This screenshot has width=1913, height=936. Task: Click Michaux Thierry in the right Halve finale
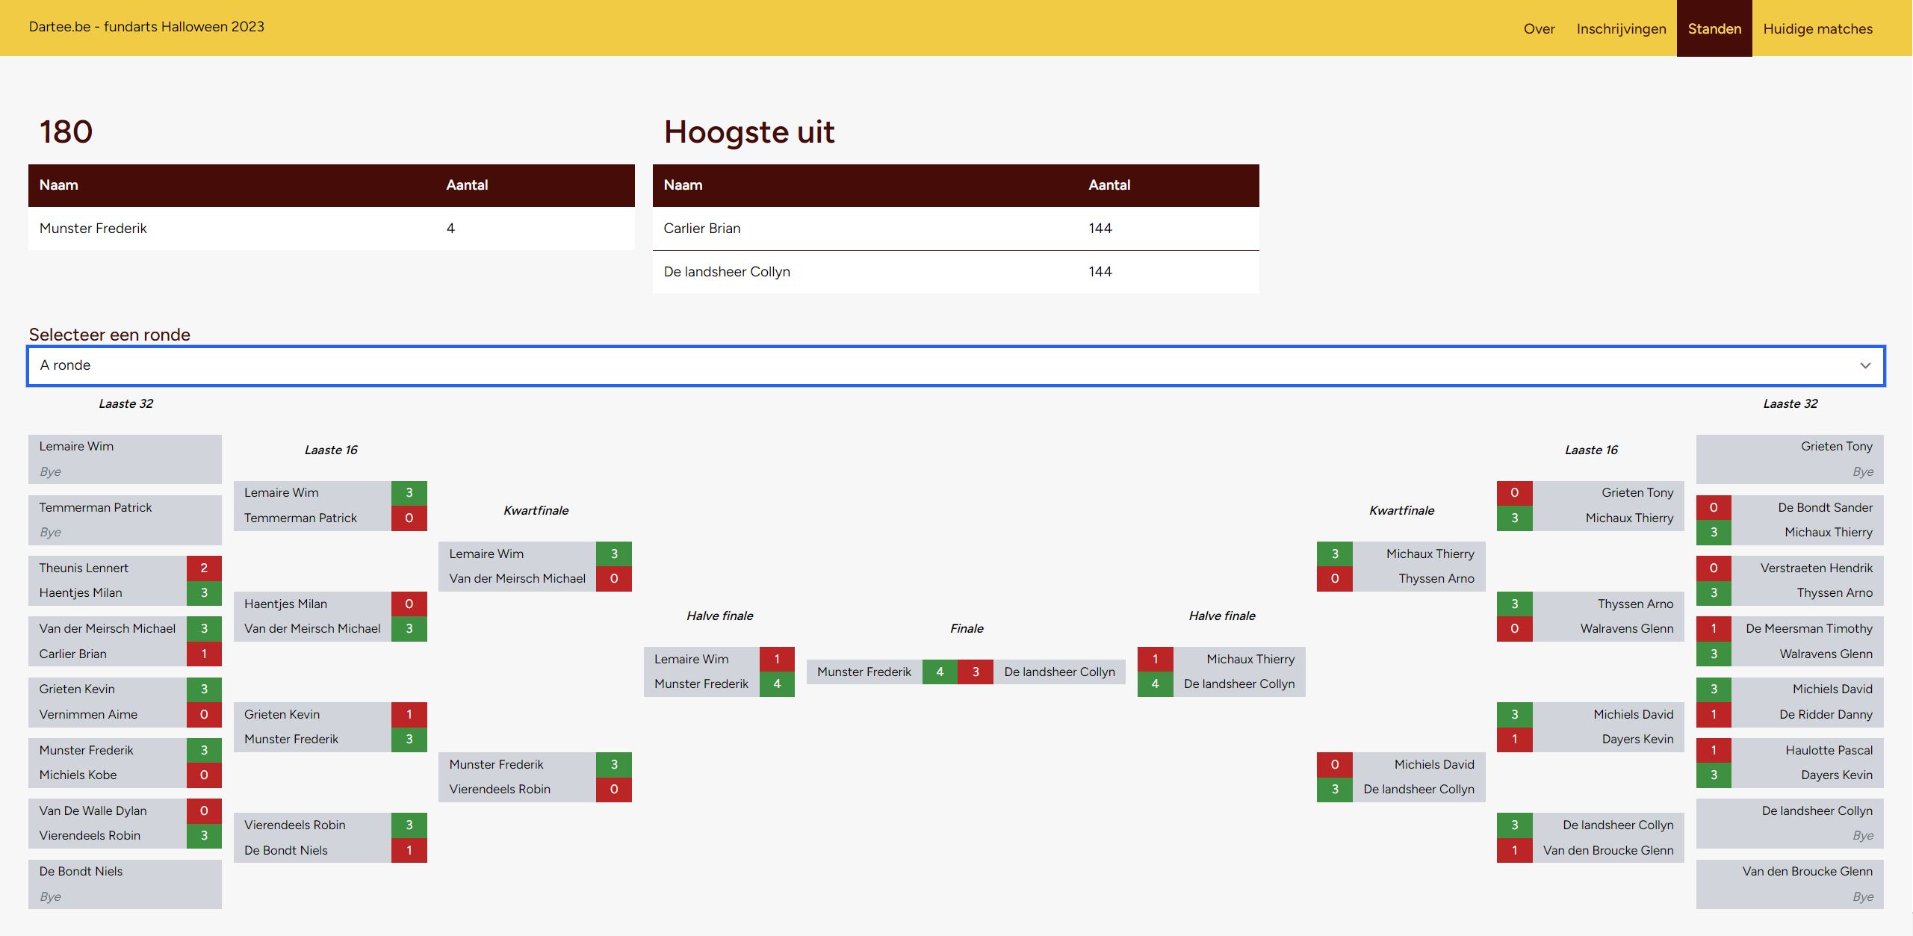click(1250, 659)
